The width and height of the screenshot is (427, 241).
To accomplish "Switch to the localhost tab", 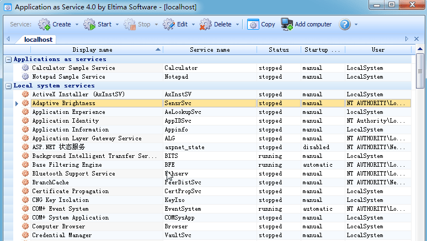I will [x=38, y=40].
